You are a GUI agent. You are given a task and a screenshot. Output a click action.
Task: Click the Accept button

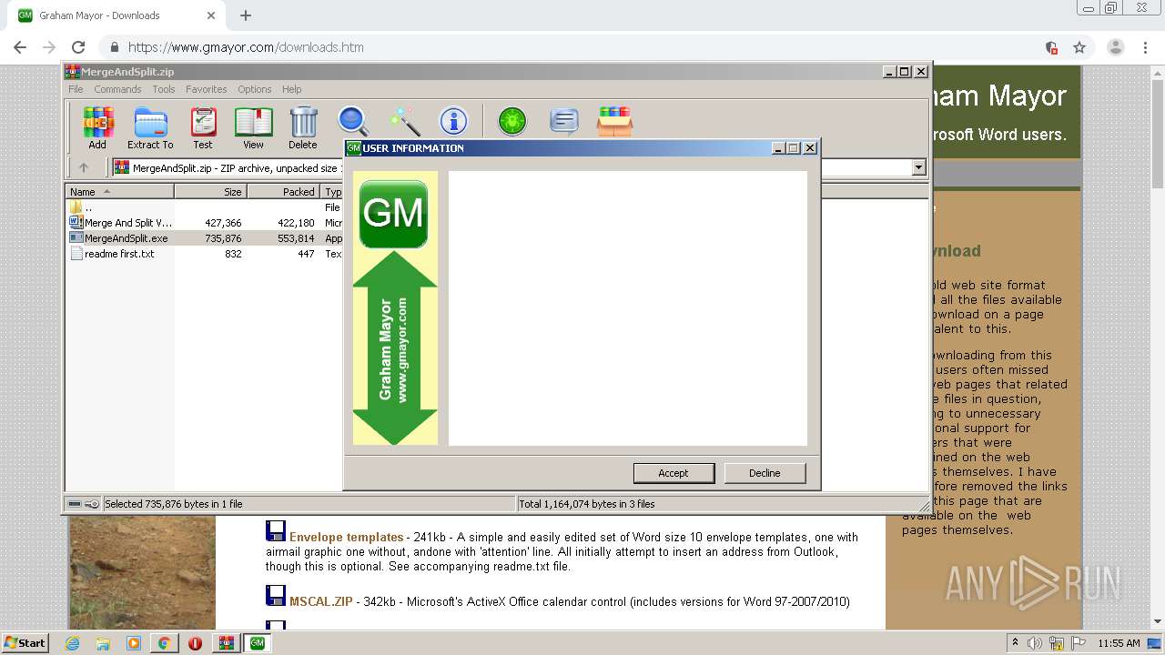coord(674,473)
